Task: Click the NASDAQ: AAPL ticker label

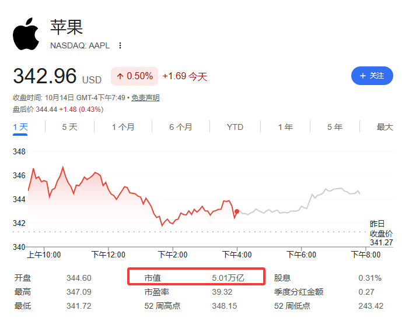Action: point(80,45)
